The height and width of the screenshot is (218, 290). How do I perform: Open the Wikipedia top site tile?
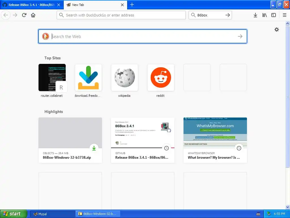[125, 77]
